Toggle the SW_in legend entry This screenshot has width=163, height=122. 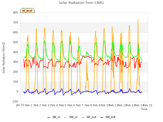pos(71,117)
